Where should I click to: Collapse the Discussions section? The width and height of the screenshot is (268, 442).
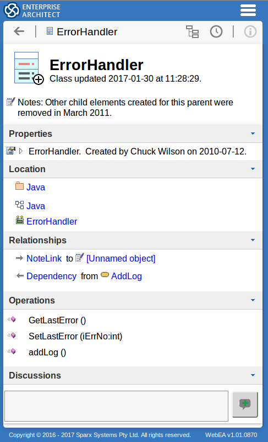pyautogui.click(x=253, y=375)
